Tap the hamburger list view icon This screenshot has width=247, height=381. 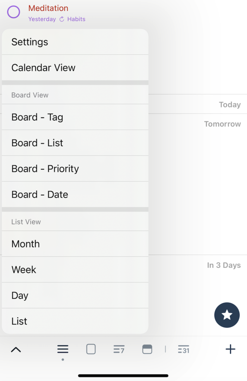[63, 349]
